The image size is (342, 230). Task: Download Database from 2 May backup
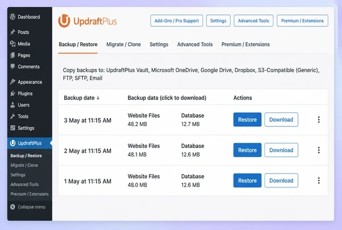tap(193, 150)
